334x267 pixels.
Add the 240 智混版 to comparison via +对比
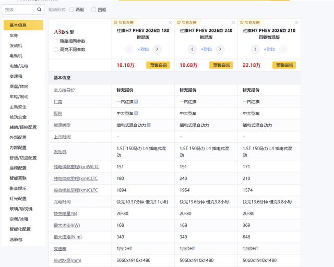pyautogui.click(x=206, y=49)
